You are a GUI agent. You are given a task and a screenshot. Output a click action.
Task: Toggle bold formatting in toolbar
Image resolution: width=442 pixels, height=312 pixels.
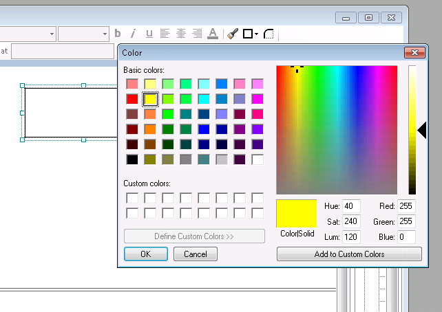click(118, 34)
